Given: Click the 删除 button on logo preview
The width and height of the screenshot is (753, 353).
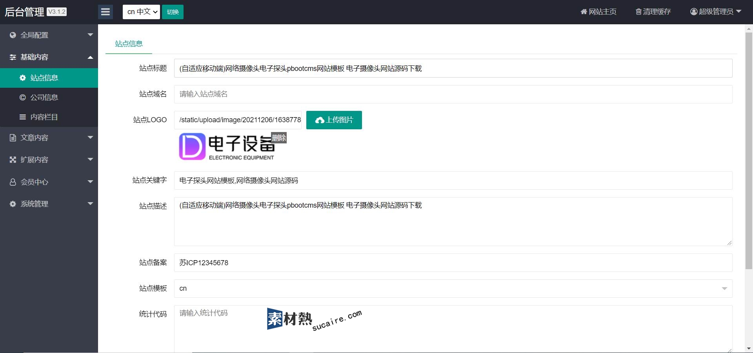Looking at the screenshot, I should point(279,138).
